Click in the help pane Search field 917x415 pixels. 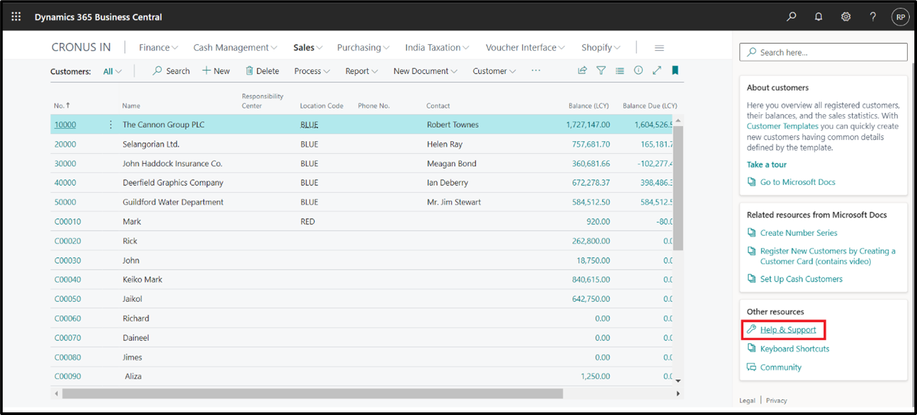click(824, 52)
